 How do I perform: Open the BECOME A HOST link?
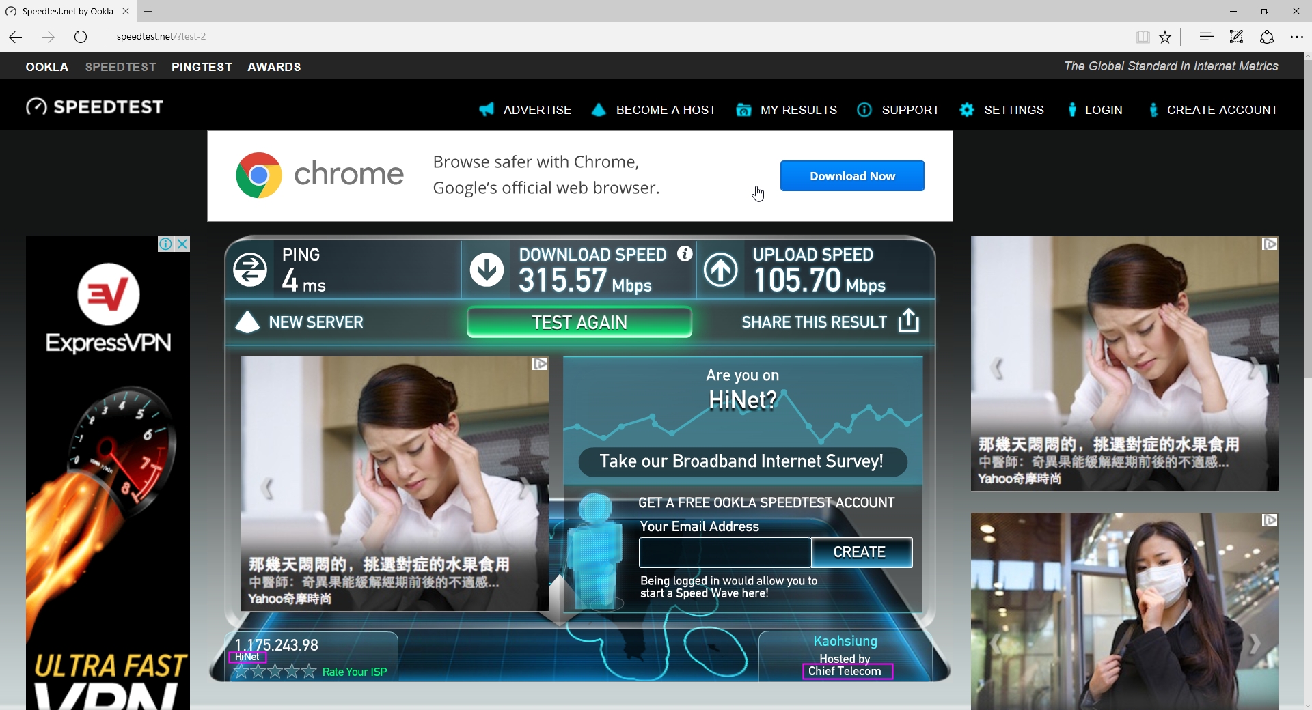pyautogui.click(x=666, y=110)
